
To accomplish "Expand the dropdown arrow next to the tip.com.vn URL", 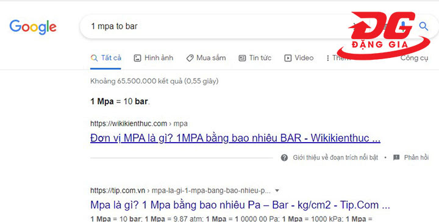I will (x=277, y=191).
